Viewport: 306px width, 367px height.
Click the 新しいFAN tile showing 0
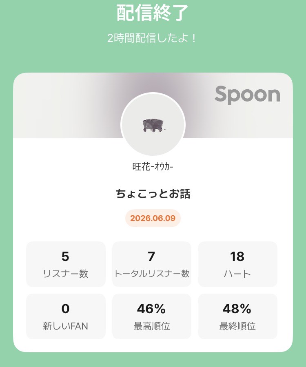(x=66, y=316)
